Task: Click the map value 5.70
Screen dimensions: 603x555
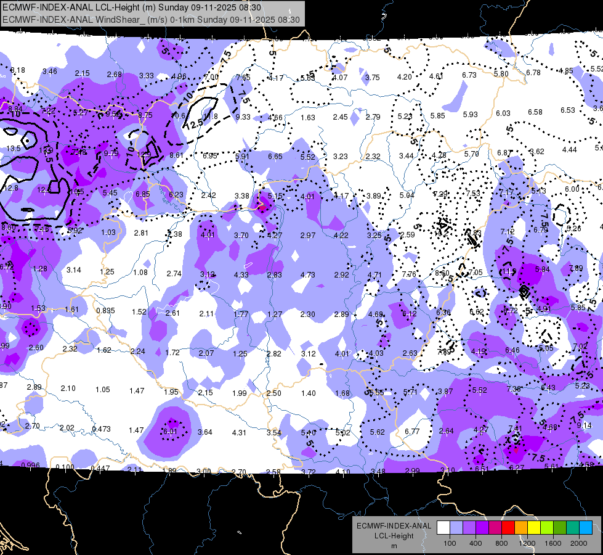Action: tap(471, 154)
